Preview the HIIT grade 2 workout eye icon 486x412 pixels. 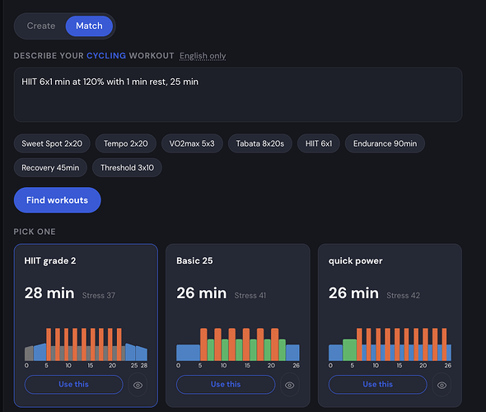138,385
